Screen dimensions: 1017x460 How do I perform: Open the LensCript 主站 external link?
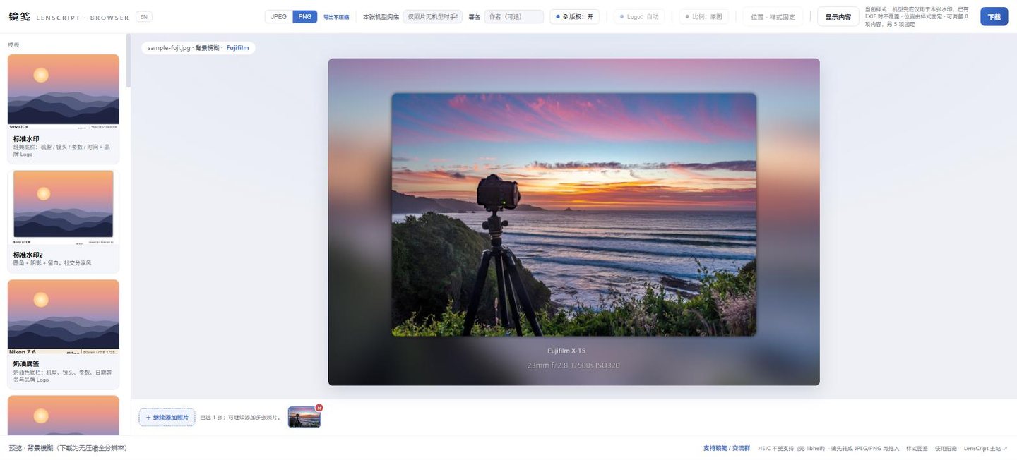click(985, 448)
